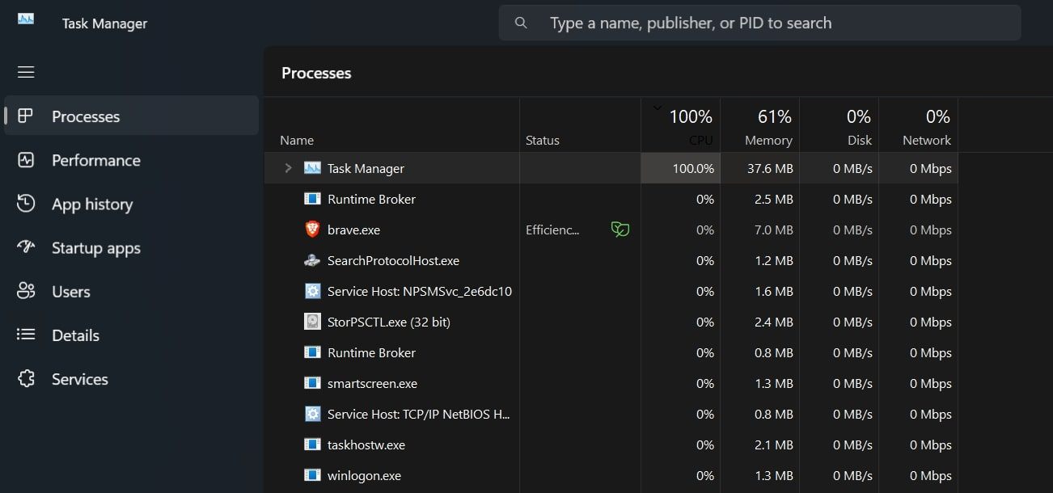
Task: Sort processes by Disk column header
Action: pos(839,125)
